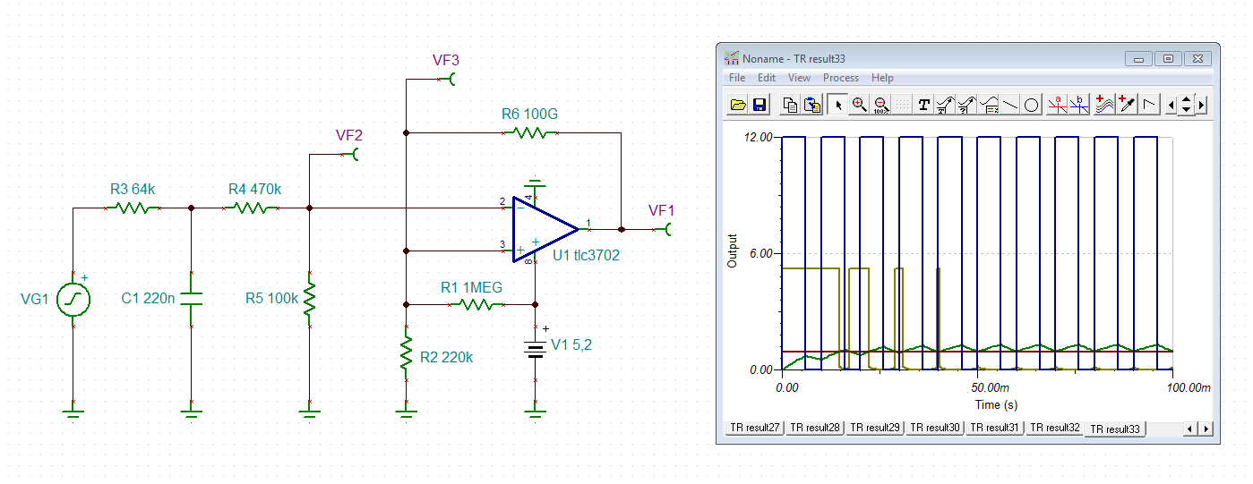Copy the diagram to clipboard
The image size is (1253, 484).
[x=790, y=105]
